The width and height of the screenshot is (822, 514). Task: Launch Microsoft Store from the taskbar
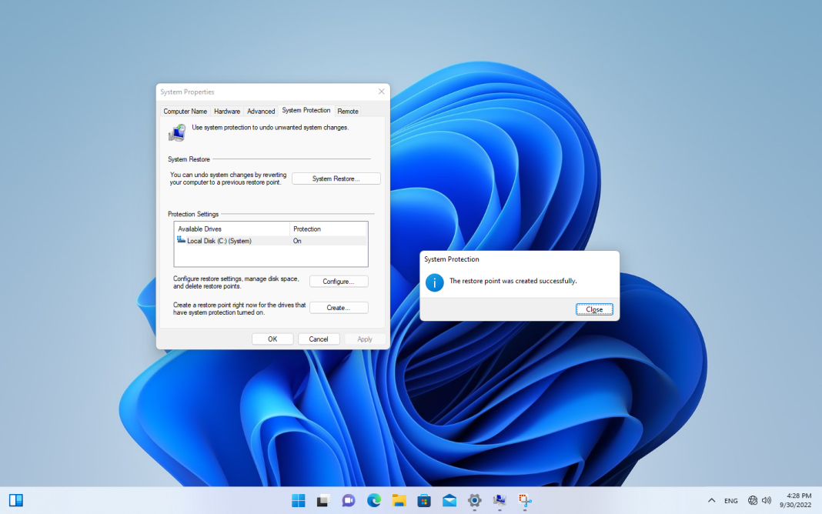[424, 500]
